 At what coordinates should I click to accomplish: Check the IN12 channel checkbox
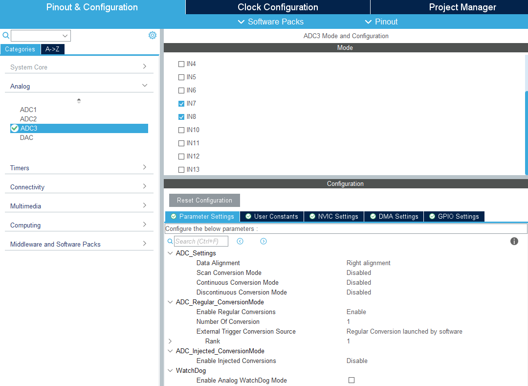[181, 156]
